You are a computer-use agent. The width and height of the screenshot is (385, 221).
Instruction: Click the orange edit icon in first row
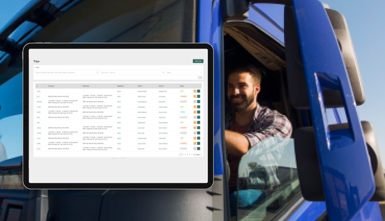click(x=195, y=91)
